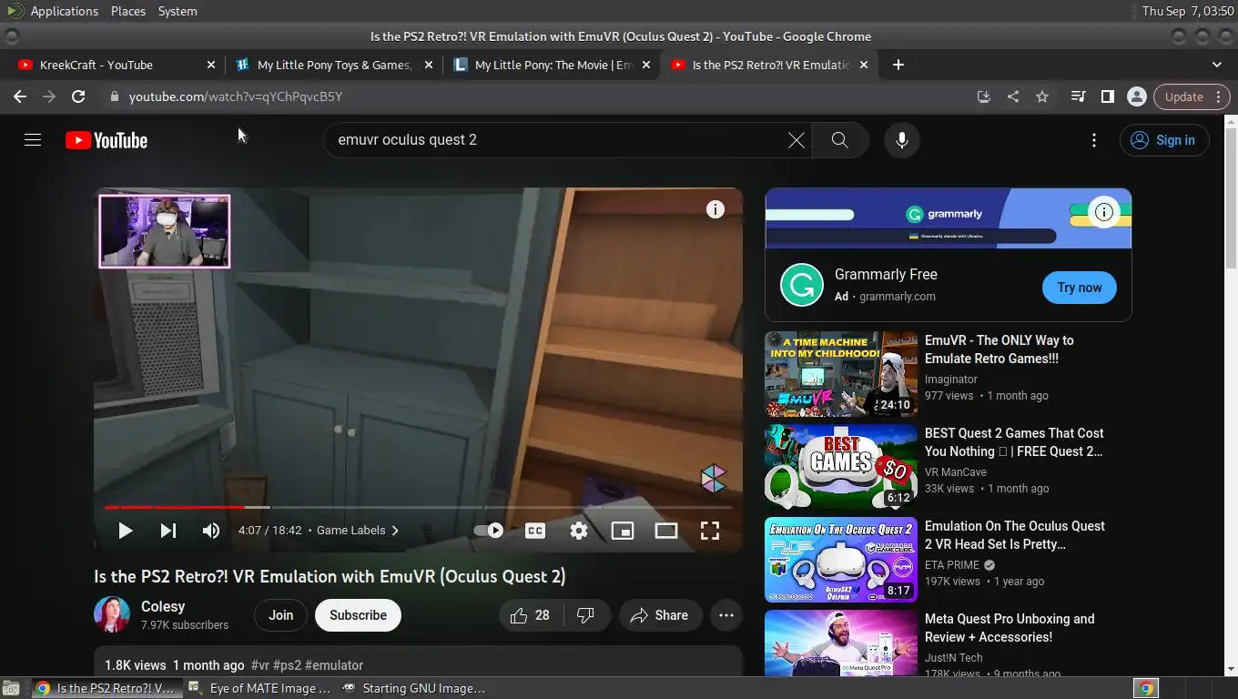Expand Game Labels chapter list
1238x699 pixels.
(358, 531)
